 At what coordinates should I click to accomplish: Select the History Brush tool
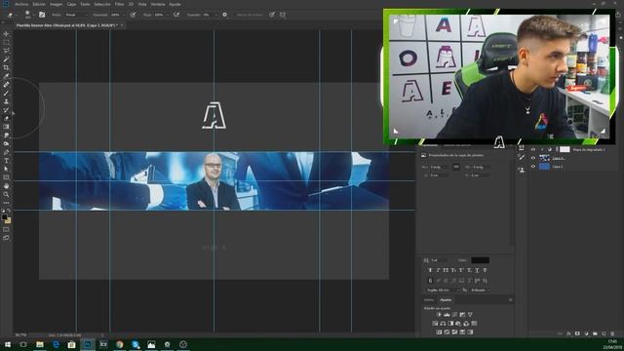coord(6,109)
